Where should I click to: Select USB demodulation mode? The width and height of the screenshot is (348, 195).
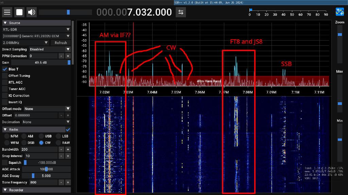click(41, 136)
